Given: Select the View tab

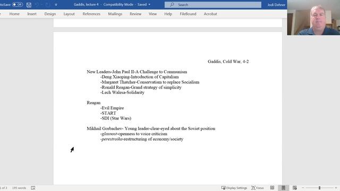Looking at the screenshot, I should tap(152, 14).
